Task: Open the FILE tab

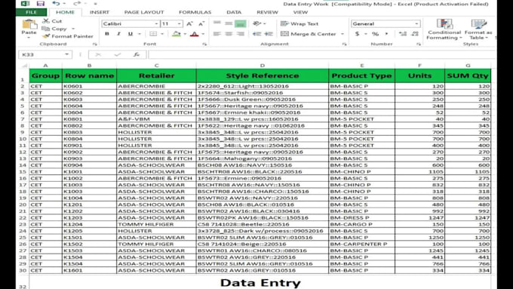Action: pos(31,12)
